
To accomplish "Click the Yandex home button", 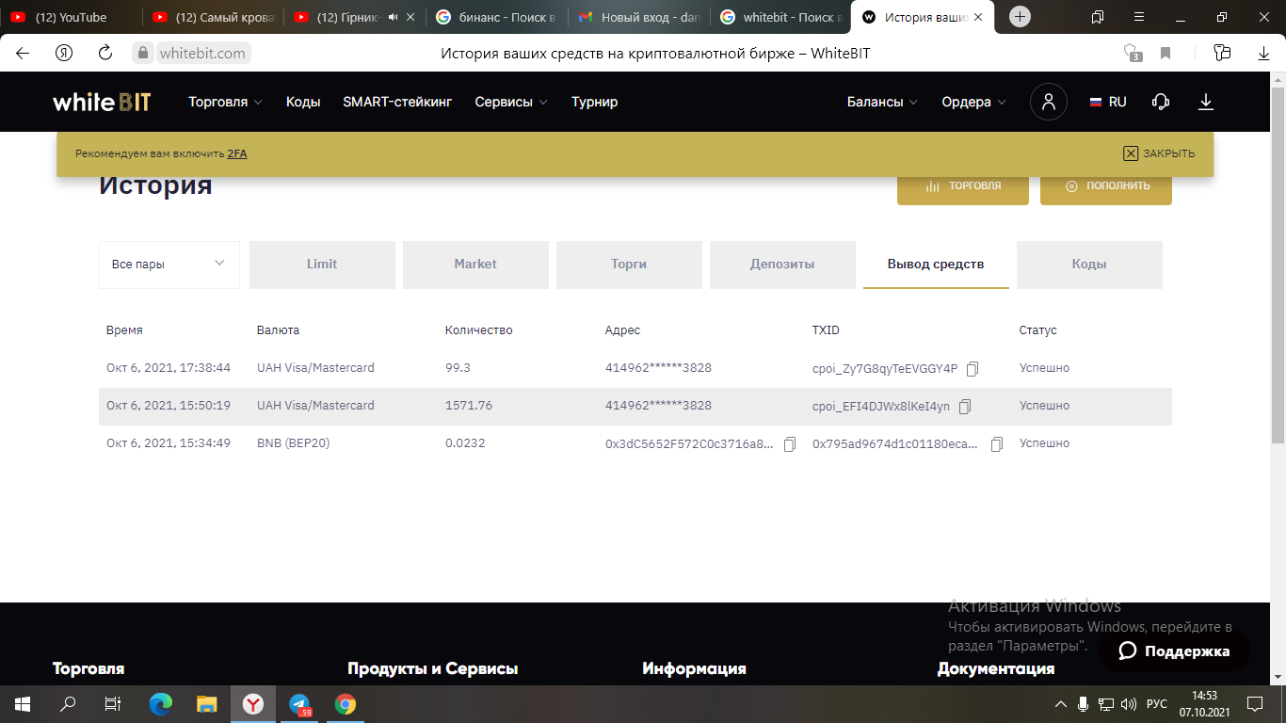I will (x=64, y=54).
